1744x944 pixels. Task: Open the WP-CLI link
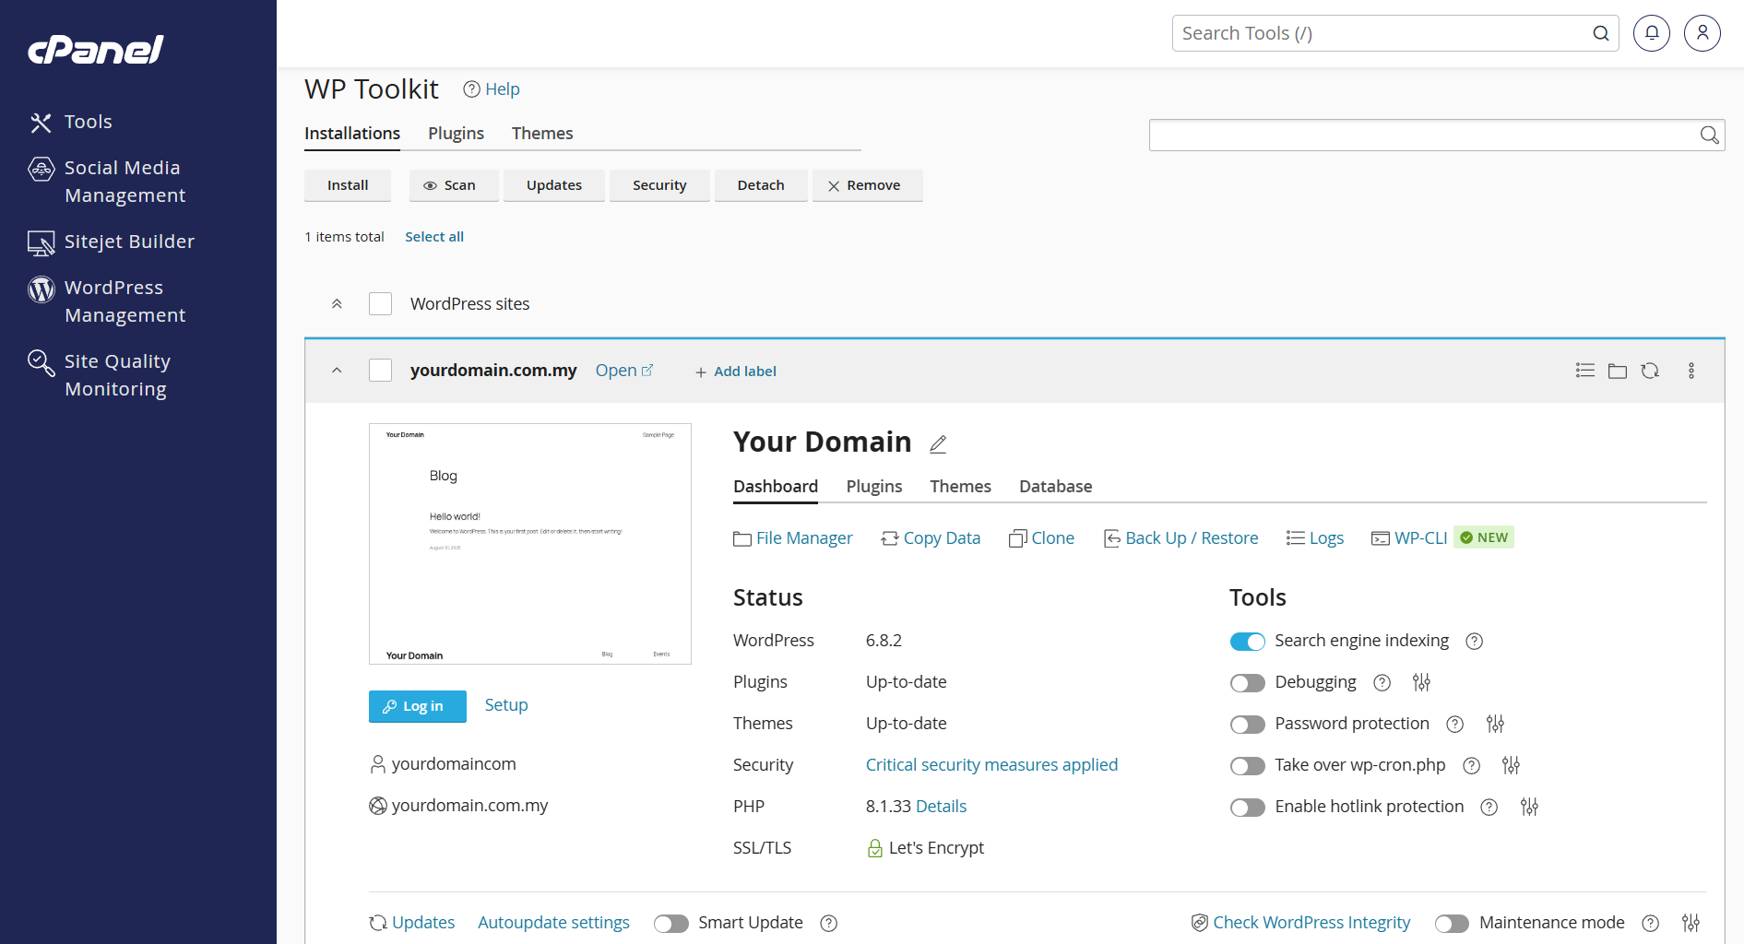point(1409,538)
